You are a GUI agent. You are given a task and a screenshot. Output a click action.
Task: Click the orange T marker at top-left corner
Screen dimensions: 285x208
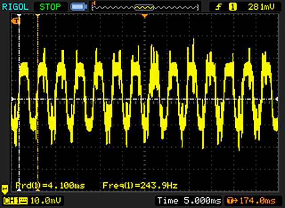pyautogui.click(x=17, y=20)
